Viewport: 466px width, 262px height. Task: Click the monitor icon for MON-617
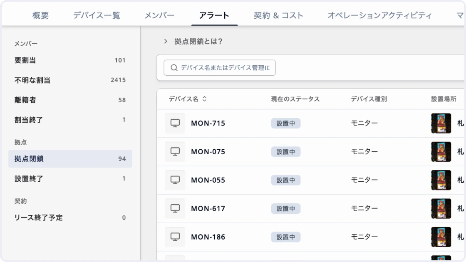coord(175,208)
